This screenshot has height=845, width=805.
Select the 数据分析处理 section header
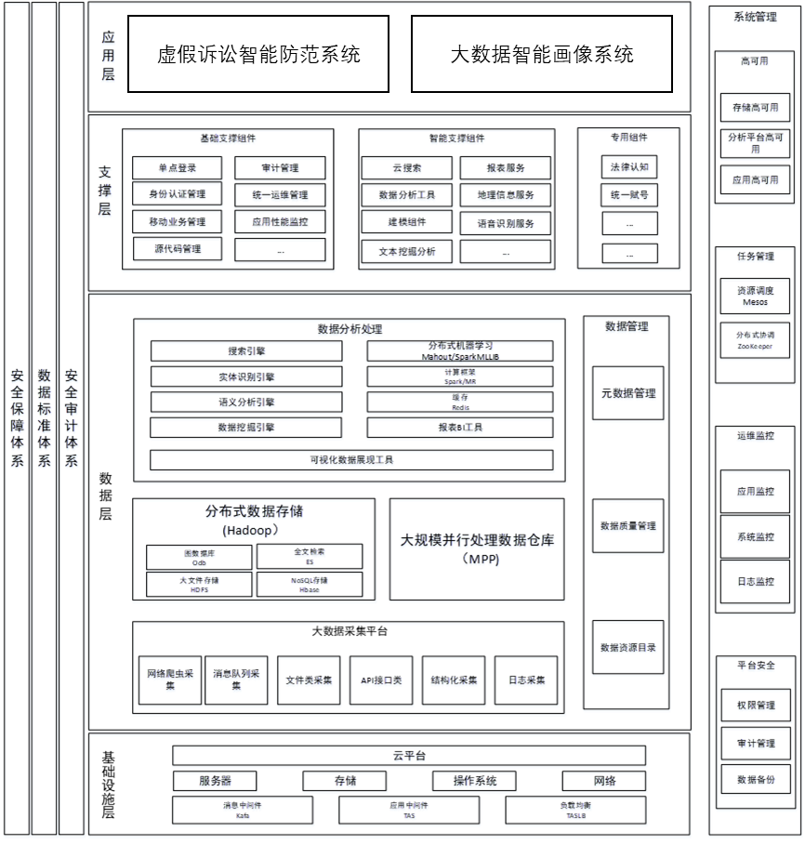(350, 330)
